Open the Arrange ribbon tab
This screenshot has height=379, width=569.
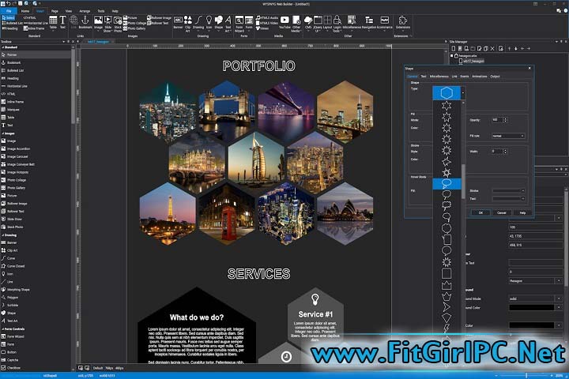pos(85,11)
